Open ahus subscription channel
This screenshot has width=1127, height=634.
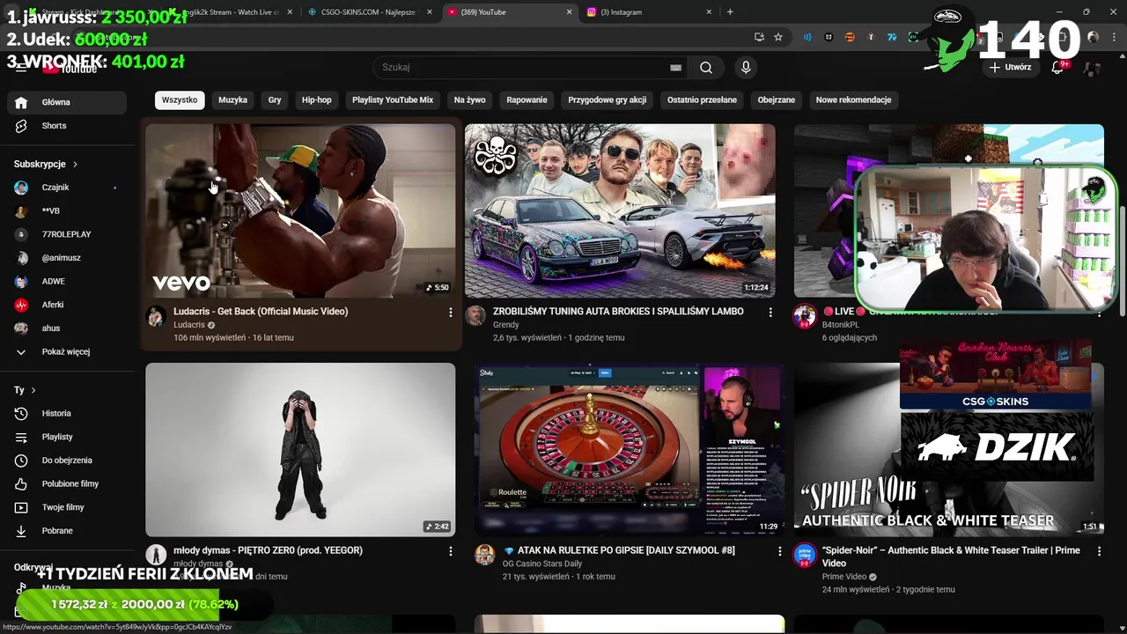click(67, 328)
